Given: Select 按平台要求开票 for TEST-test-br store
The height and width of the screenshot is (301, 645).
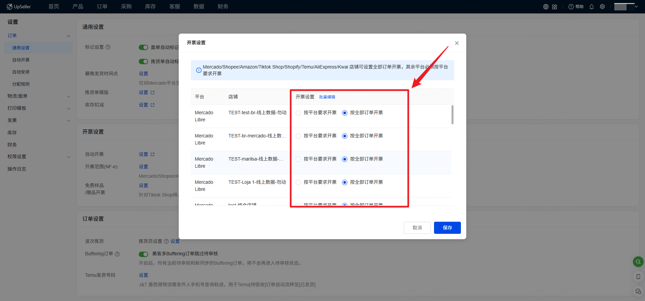Looking at the screenshot, I should click(298, 113).
